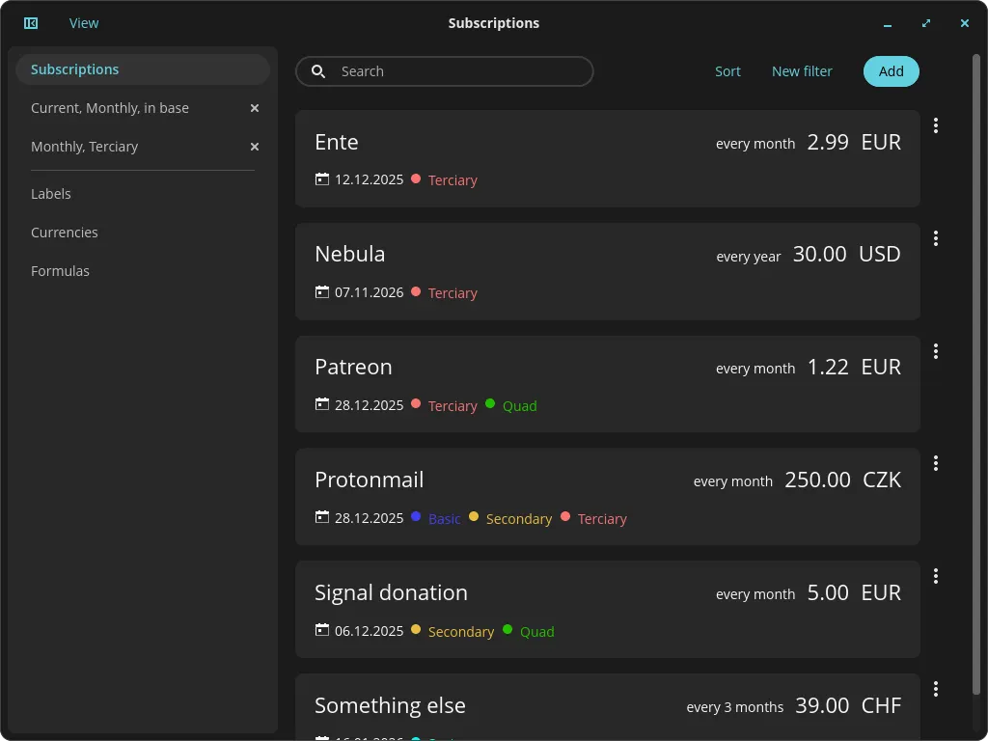Go to Labels section
This screenshot has width=988, height=741.
click(51, 193)
